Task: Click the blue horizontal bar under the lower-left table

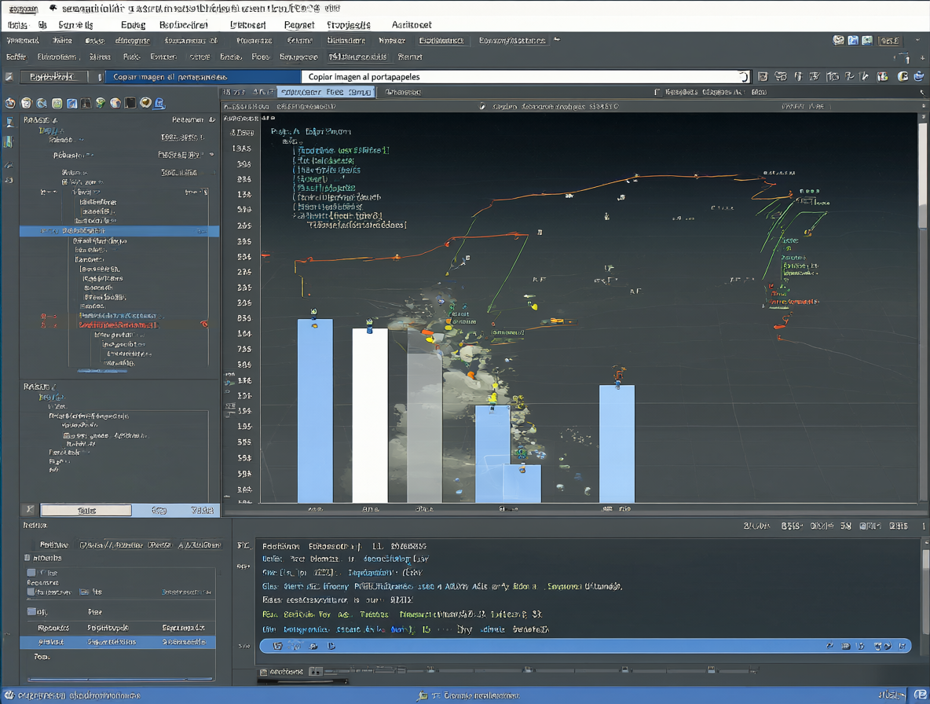Action: pyautogui.click(x=120, y=679)
